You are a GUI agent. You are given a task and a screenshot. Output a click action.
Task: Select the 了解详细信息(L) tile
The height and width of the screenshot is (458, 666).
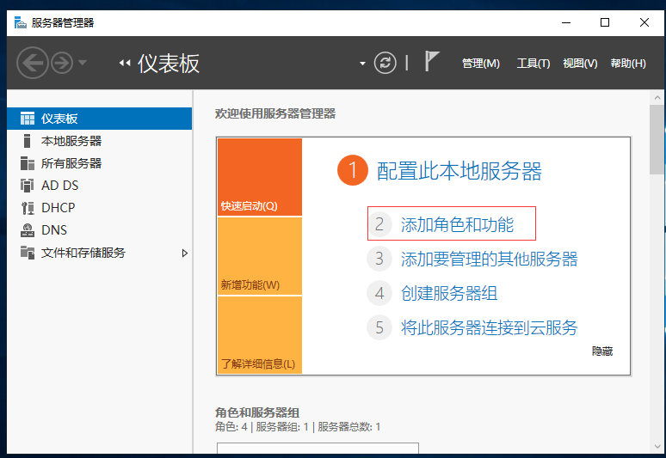tap(260, 335)
